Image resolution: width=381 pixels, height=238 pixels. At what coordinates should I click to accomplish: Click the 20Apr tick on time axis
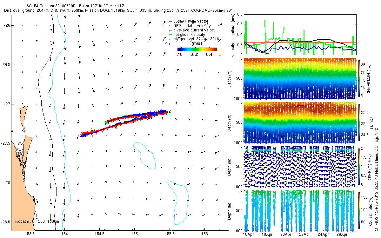tap(286, 235)
